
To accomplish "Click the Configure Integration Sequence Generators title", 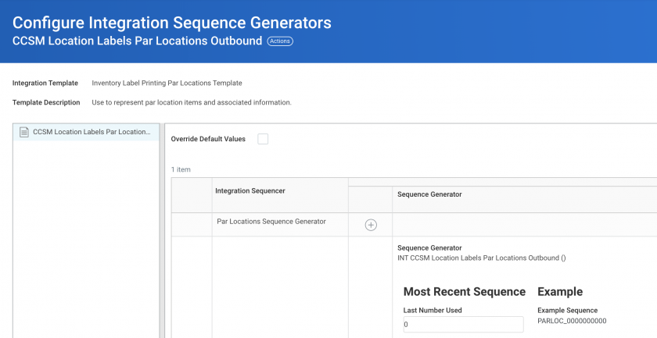I will click(x=172, y=23).
